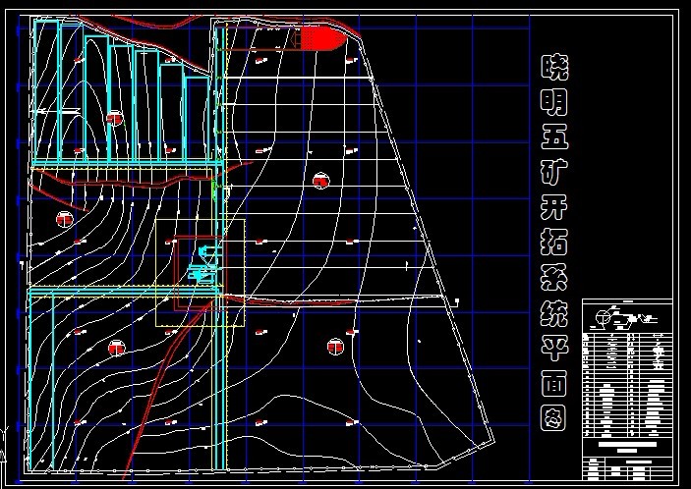Click the character "五" in the vertical title
Viewport: 691px width, 489px height.
554,136
